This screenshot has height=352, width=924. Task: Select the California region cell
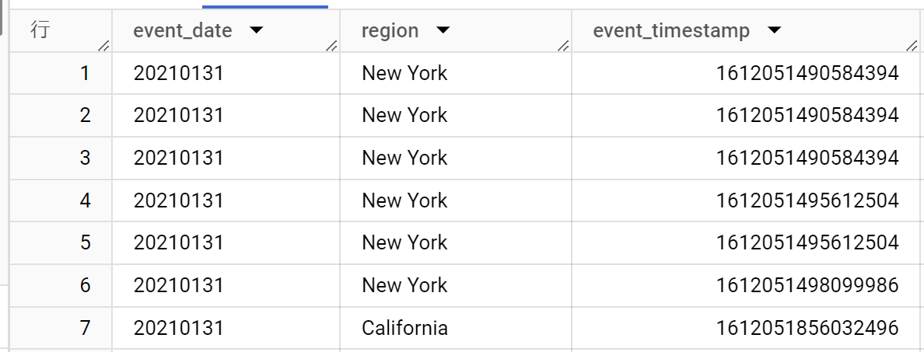coord(404,328)
